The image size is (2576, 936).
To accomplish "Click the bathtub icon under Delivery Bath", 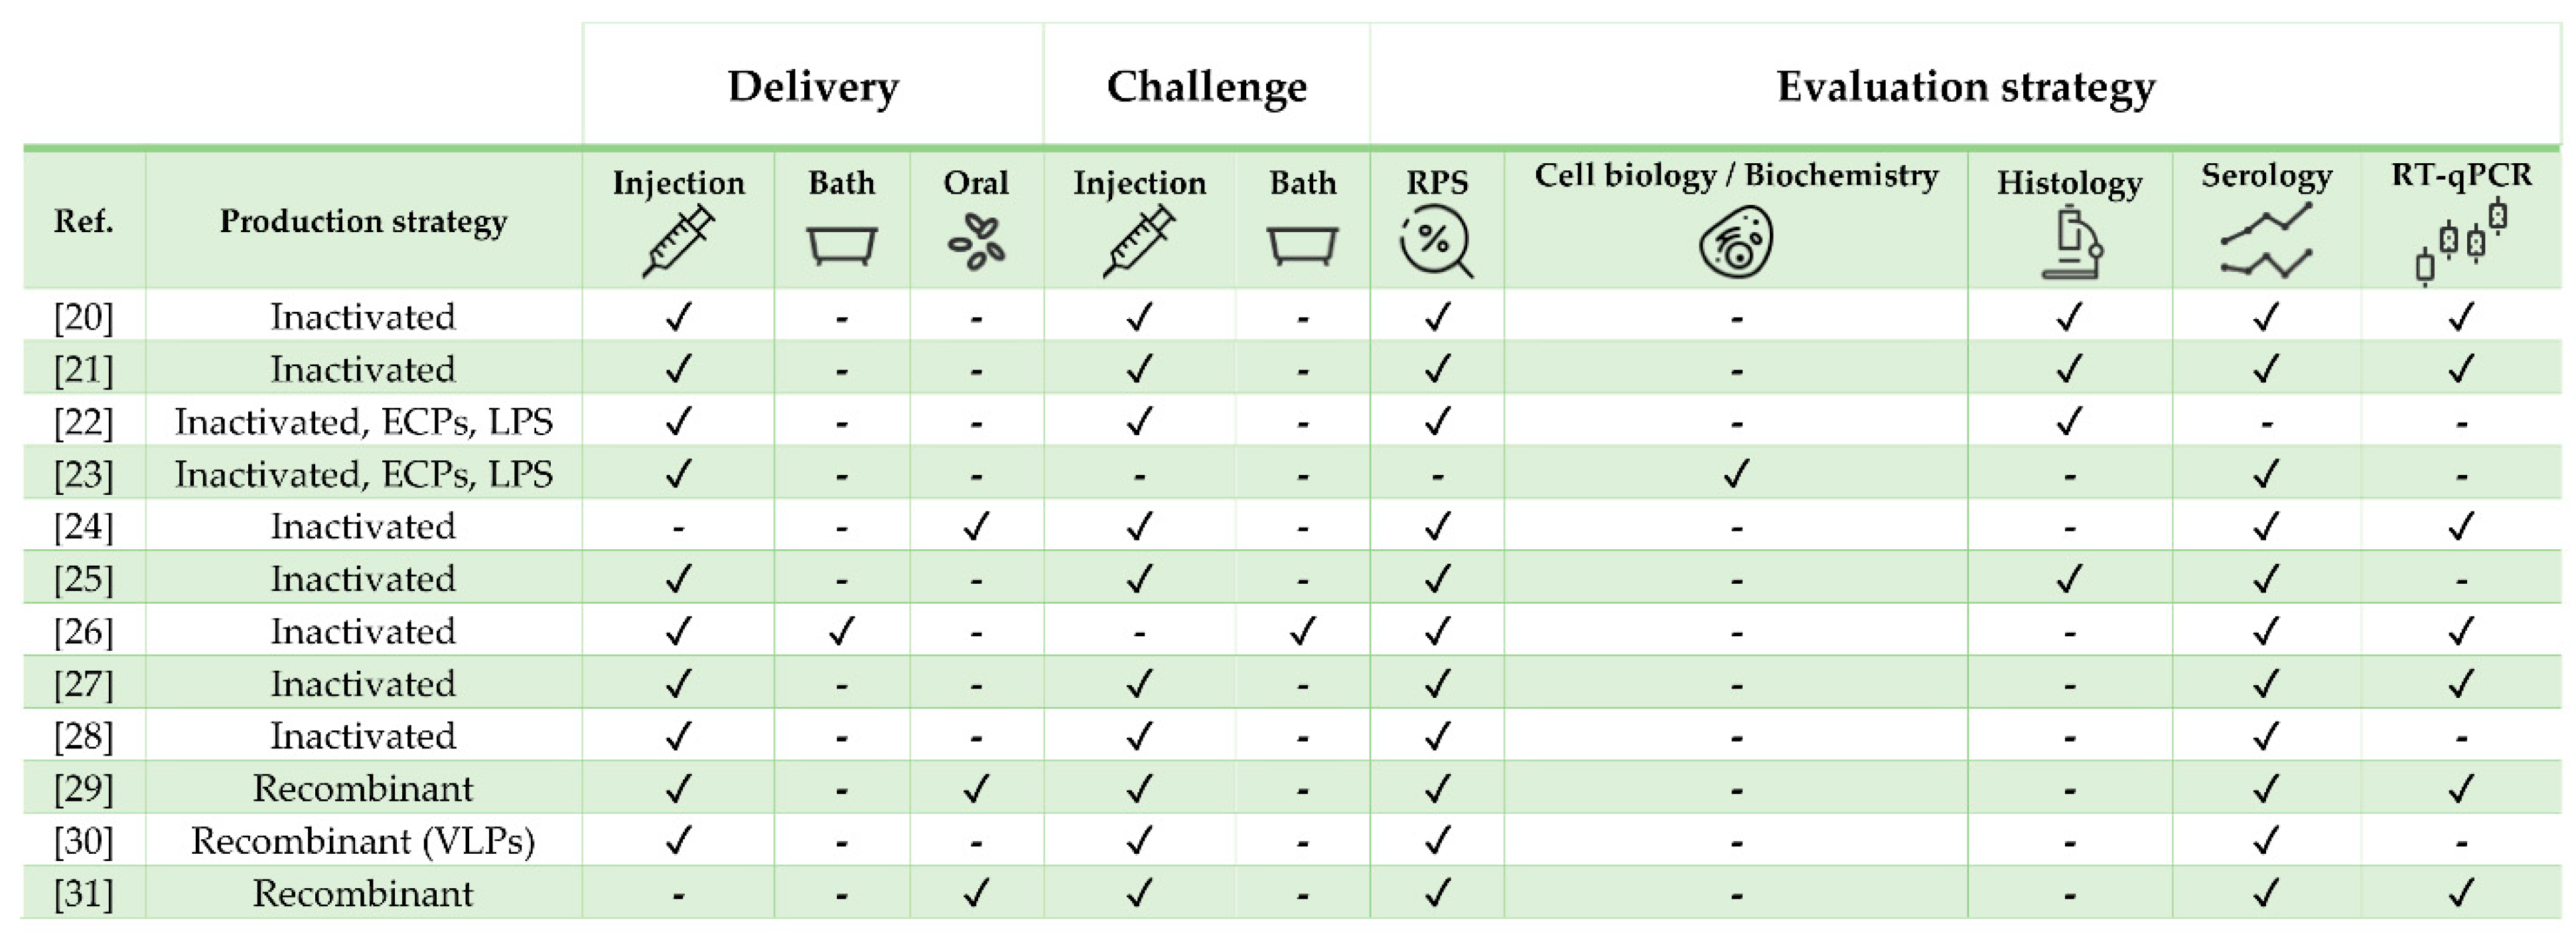I will click(x=841, y=245).
